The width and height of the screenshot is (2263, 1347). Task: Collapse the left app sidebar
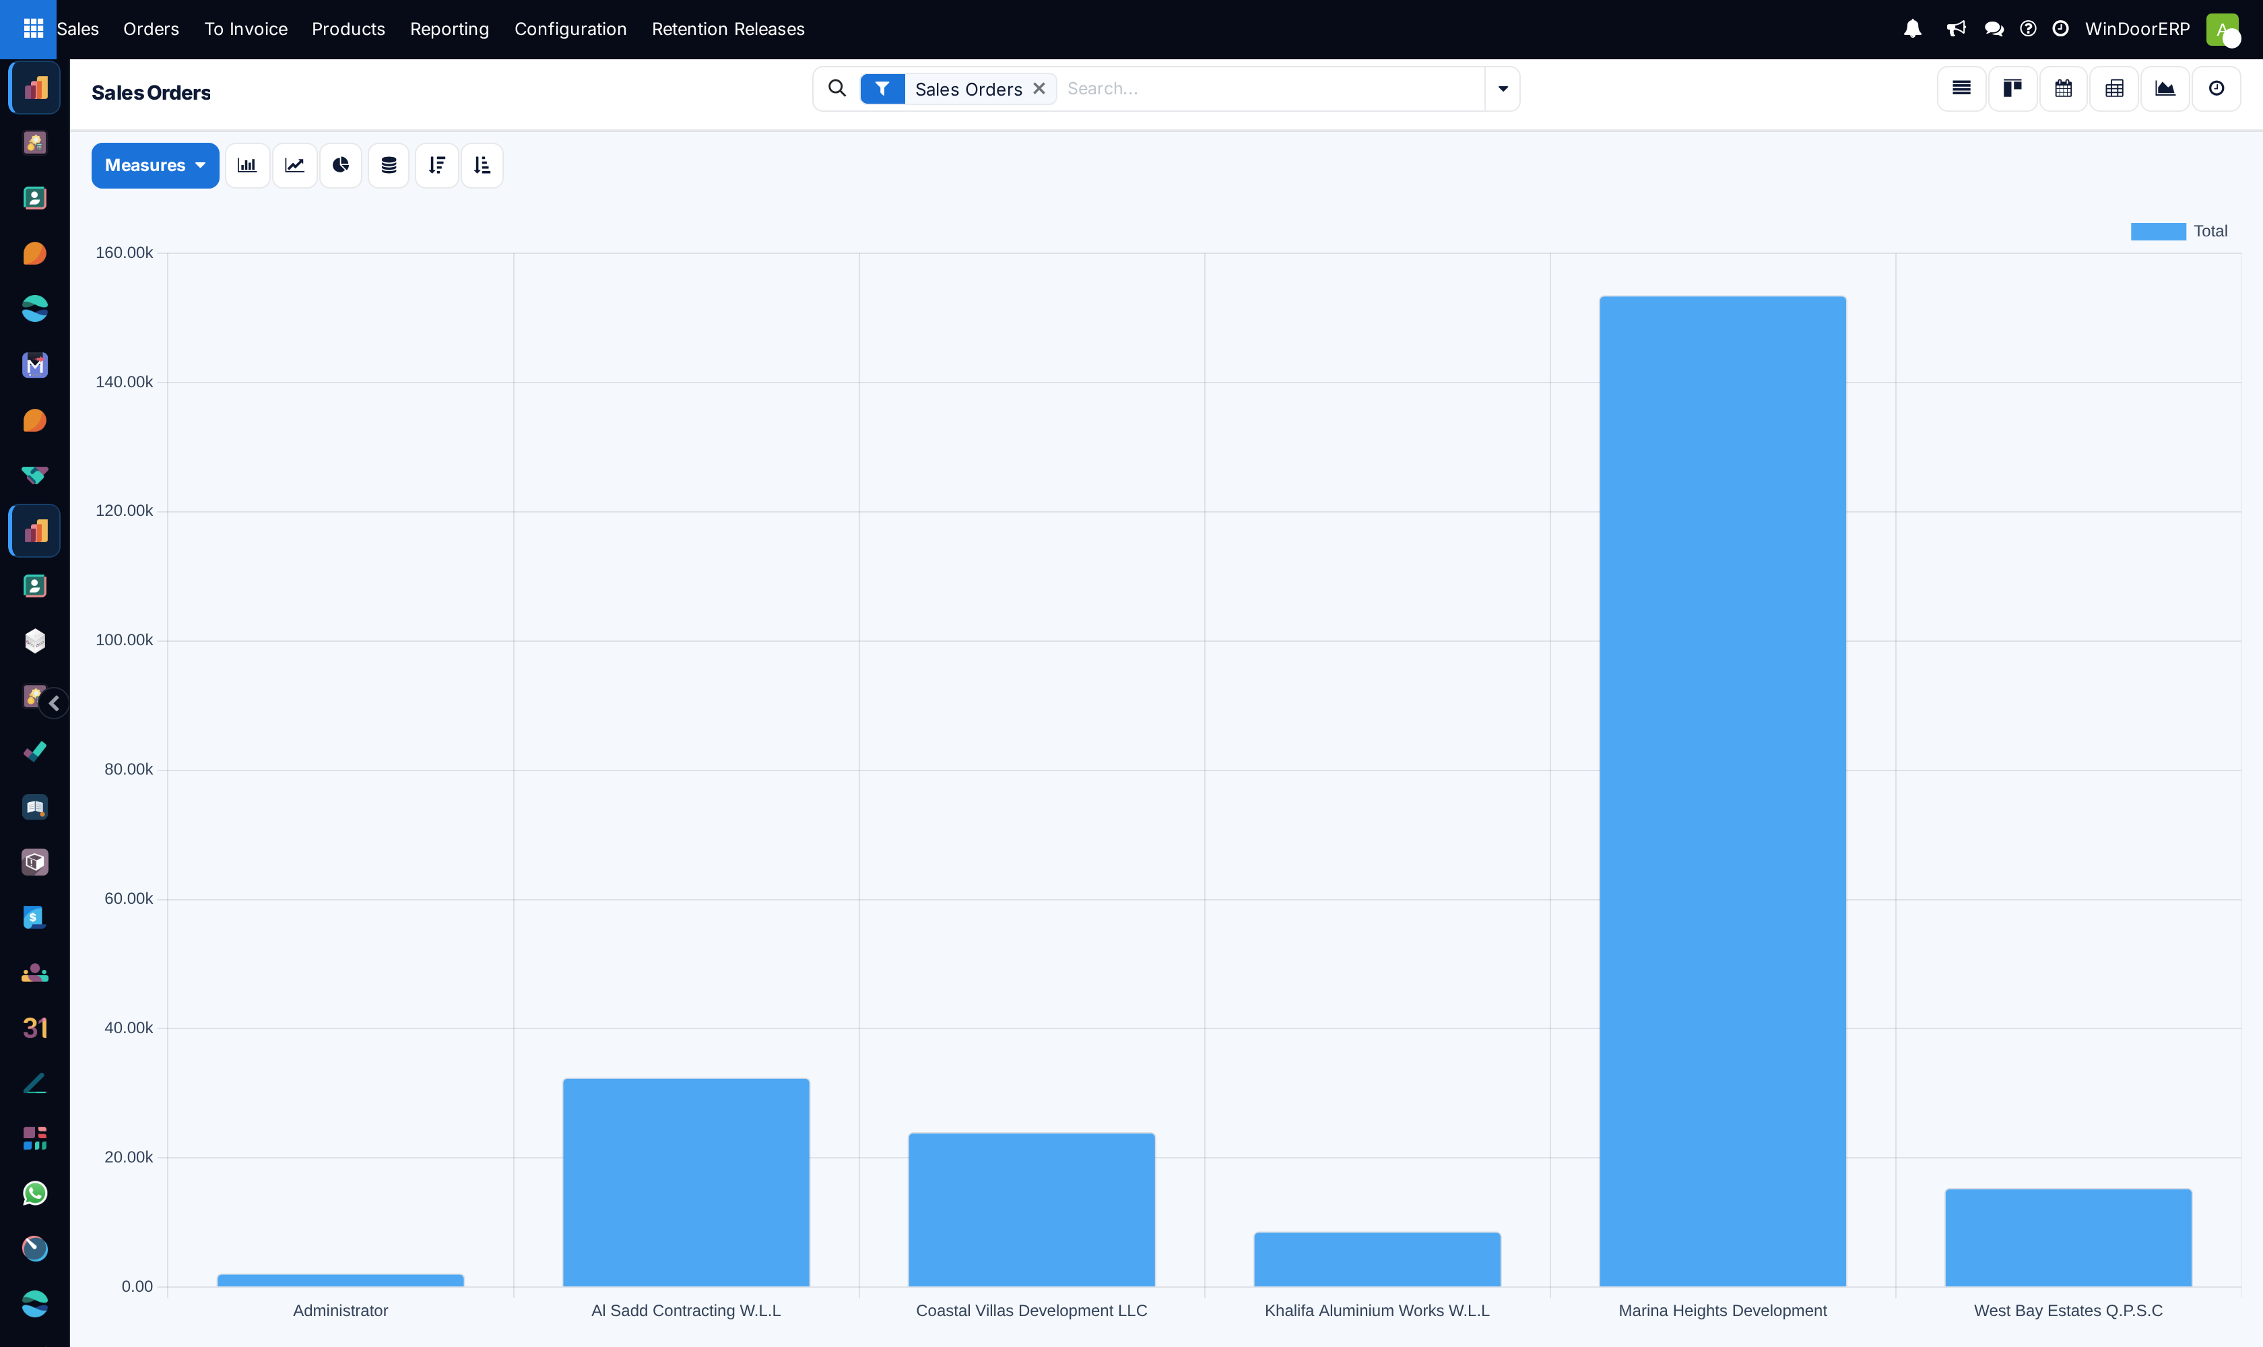click(55, 703)
